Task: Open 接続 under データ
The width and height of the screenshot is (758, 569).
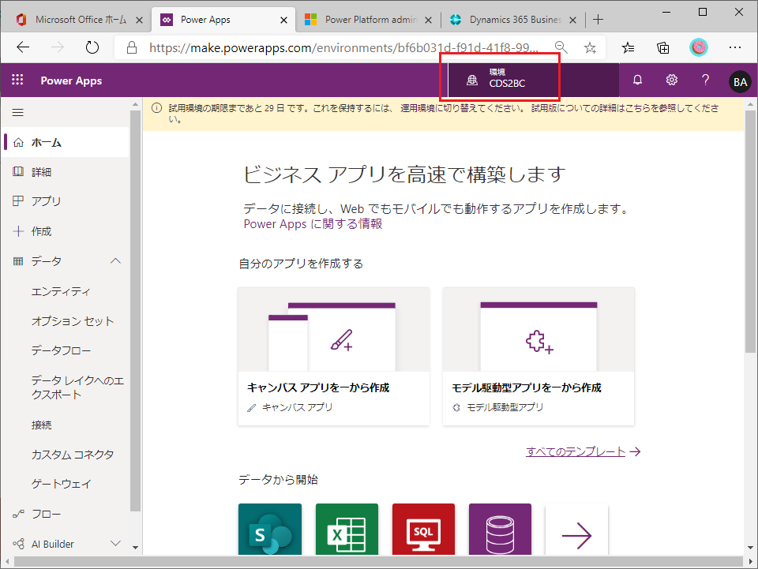Action: (42, 425)
